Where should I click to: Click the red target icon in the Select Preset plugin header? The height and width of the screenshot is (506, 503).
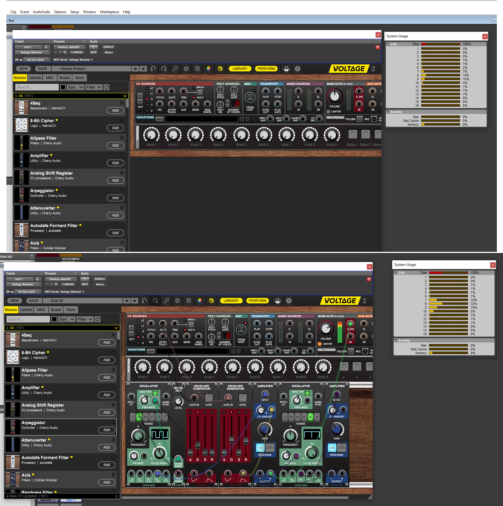378,47
